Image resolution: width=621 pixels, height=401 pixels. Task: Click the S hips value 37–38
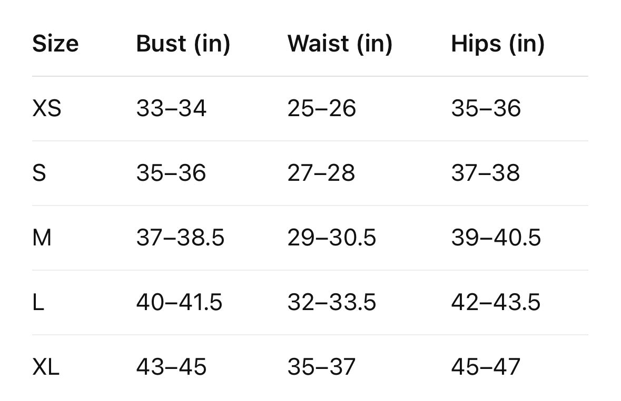point(486,173)
